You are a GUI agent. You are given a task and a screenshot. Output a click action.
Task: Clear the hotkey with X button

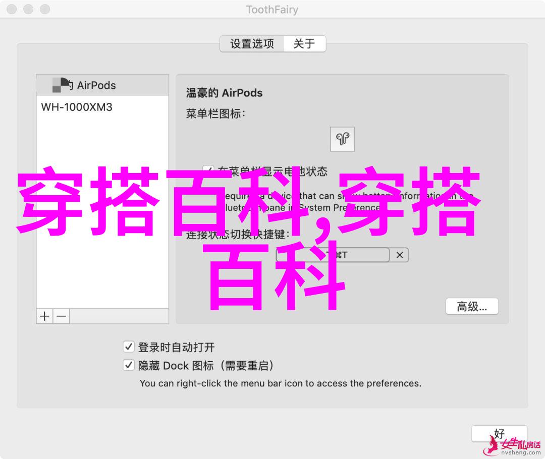coord(400,255)
